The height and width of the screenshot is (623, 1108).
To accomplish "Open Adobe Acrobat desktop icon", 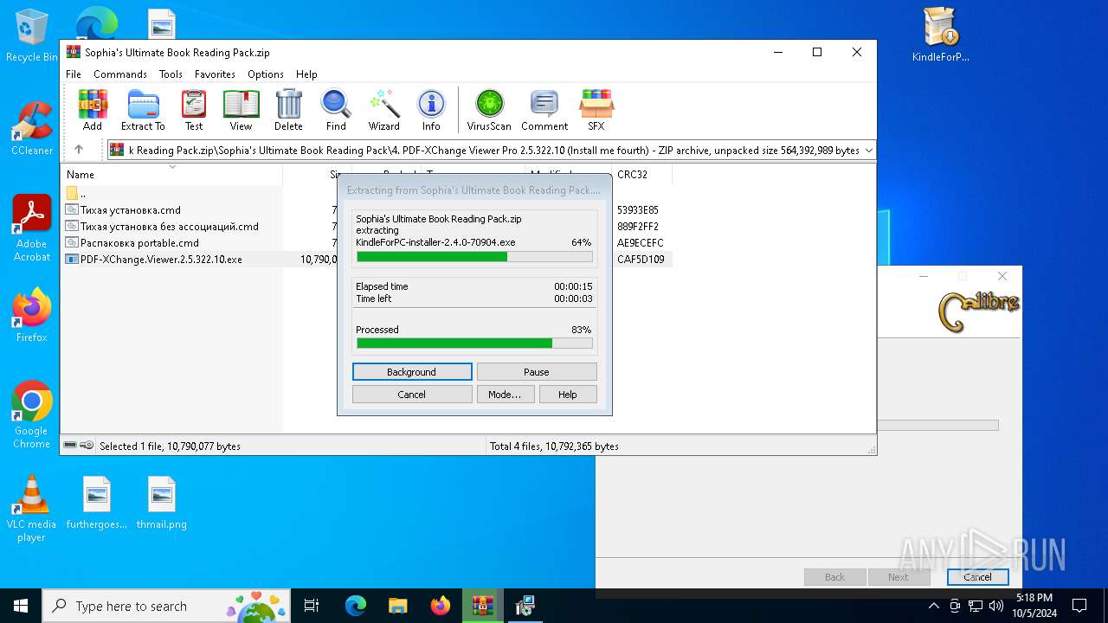I will click(32, 228).
